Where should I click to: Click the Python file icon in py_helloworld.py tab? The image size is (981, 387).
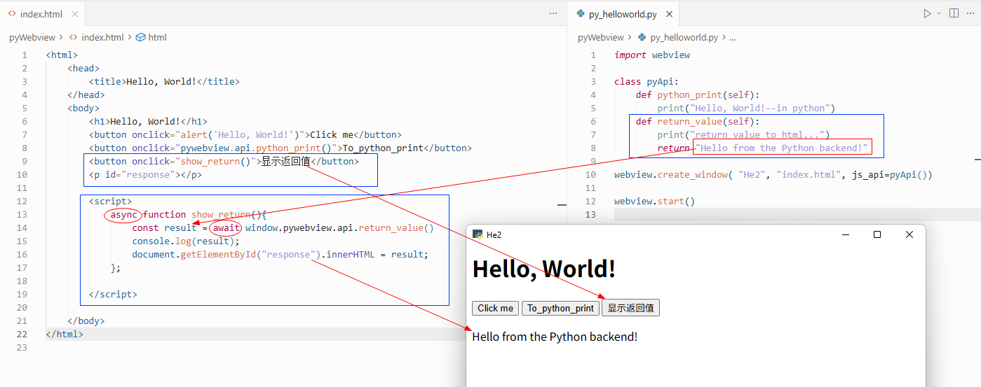pos(580,13)
